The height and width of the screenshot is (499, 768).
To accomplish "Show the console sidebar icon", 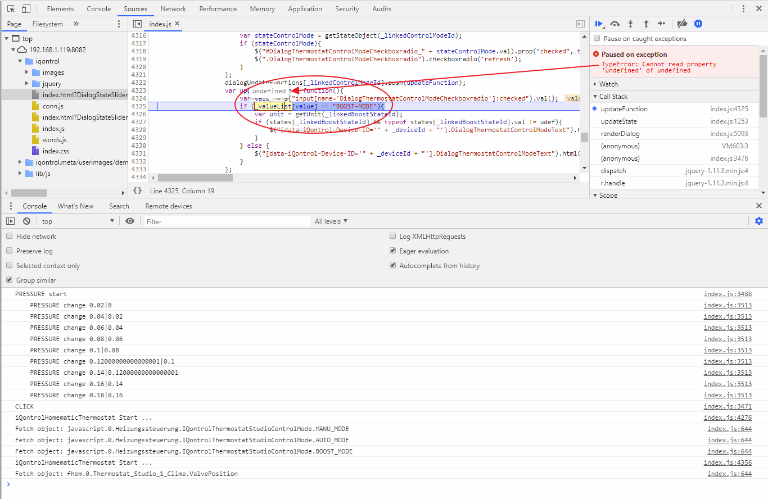I will (10, 221).
